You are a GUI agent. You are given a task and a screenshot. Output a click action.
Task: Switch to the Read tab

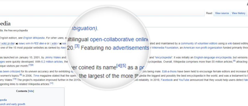coord(209,13)
